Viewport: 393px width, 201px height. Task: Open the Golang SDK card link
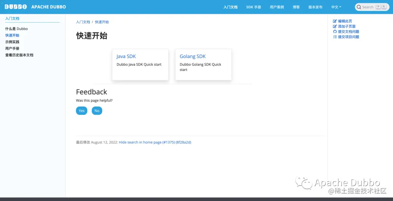[193, 56]
